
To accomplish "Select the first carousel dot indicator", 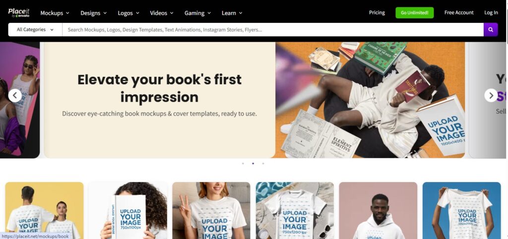I will point(243,164).
